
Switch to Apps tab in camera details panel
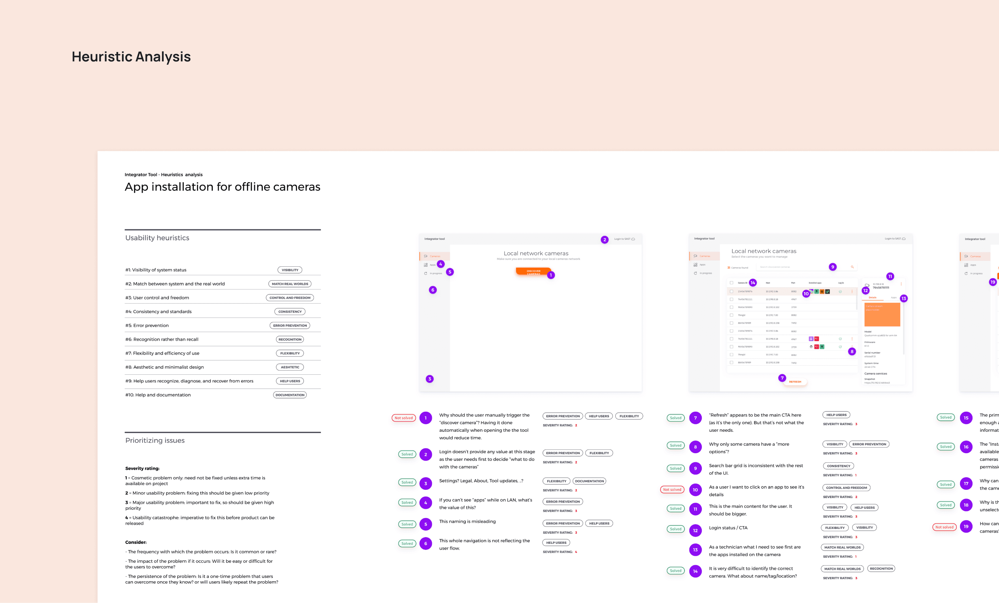coord(894,298)
